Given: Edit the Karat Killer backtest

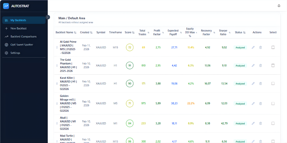Looking at the screenshot, I should click(253, 84).
